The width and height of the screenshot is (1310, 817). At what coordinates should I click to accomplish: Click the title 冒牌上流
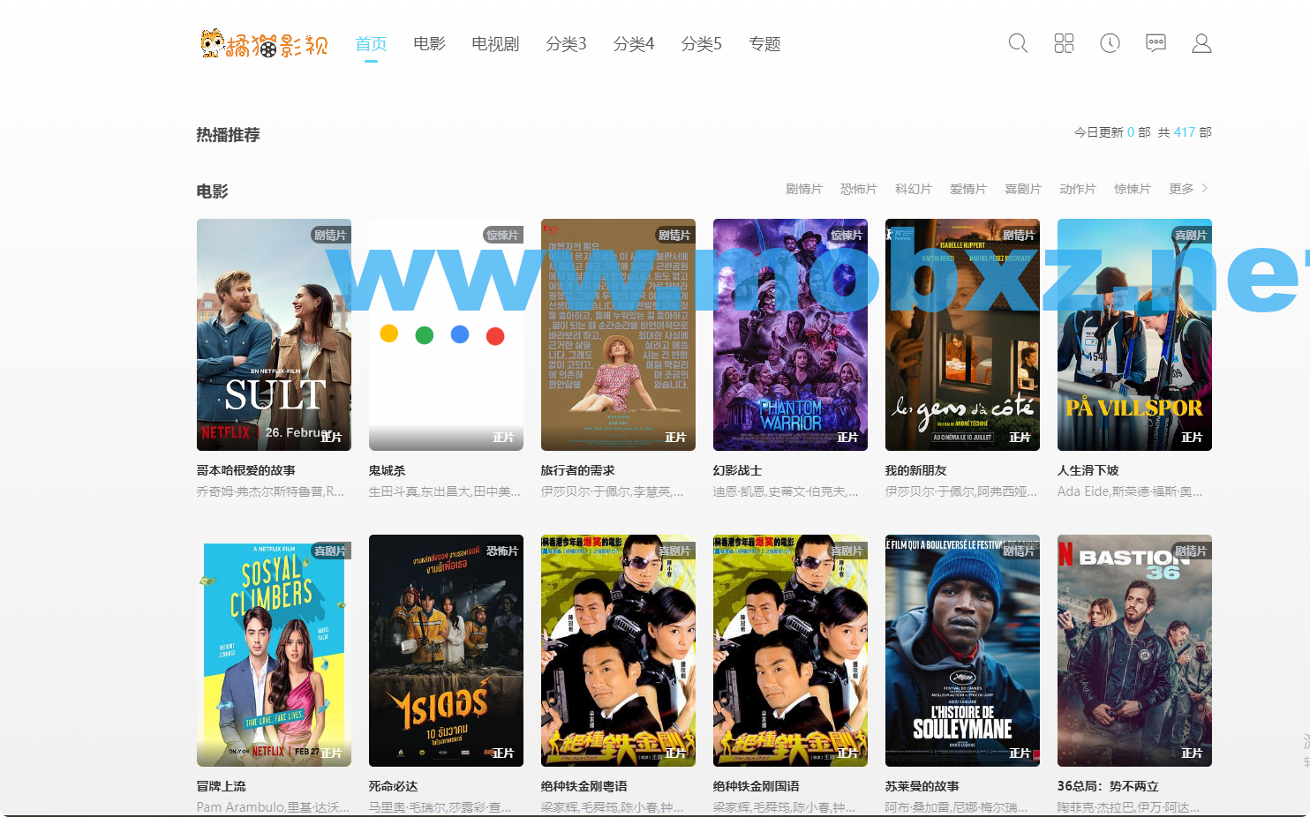point(221,786)
